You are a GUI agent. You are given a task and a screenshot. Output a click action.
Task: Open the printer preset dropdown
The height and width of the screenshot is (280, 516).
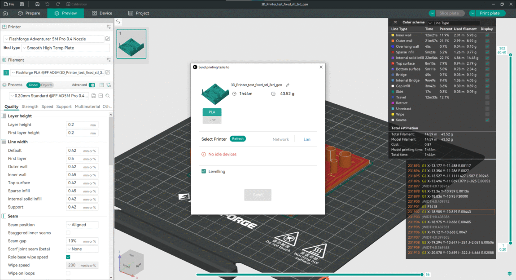tap(54, 39)
